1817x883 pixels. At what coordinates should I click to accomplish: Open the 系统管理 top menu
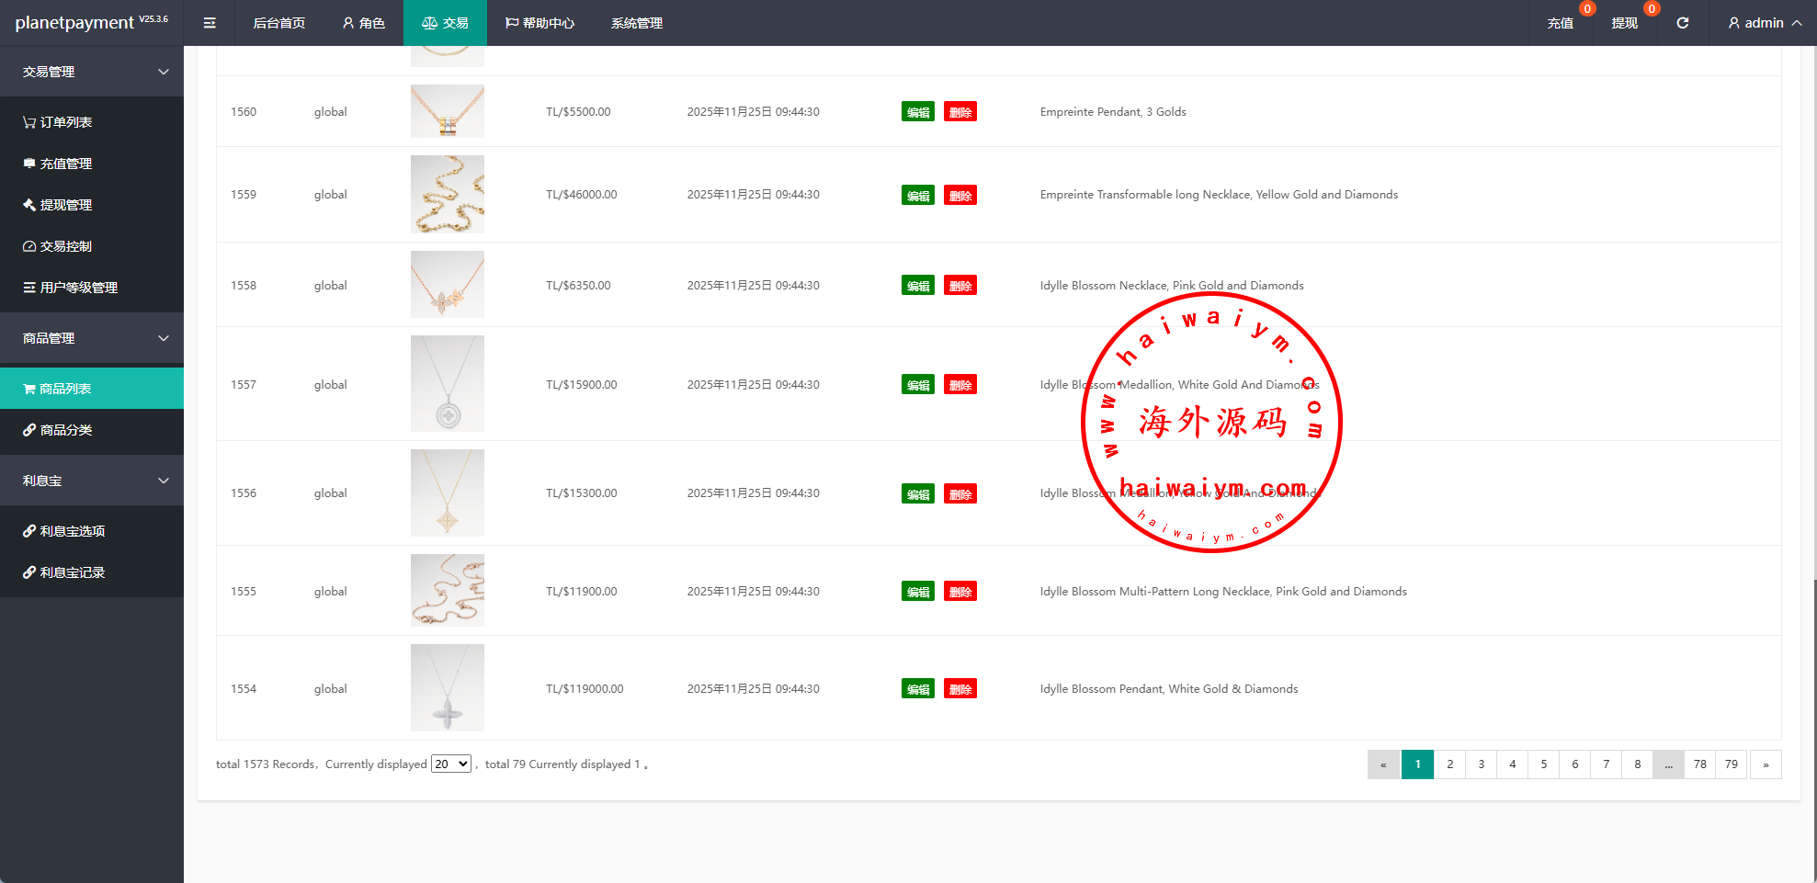tap(636, 23)
